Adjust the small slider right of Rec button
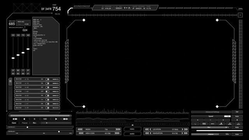 56,123
